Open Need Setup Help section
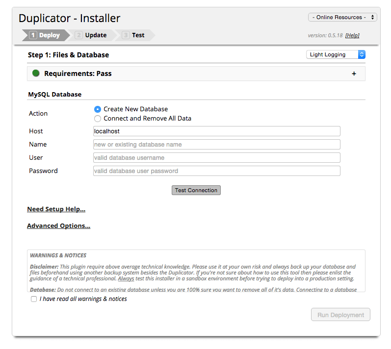This screenshot has width=391, height=349. click(56, 209)
